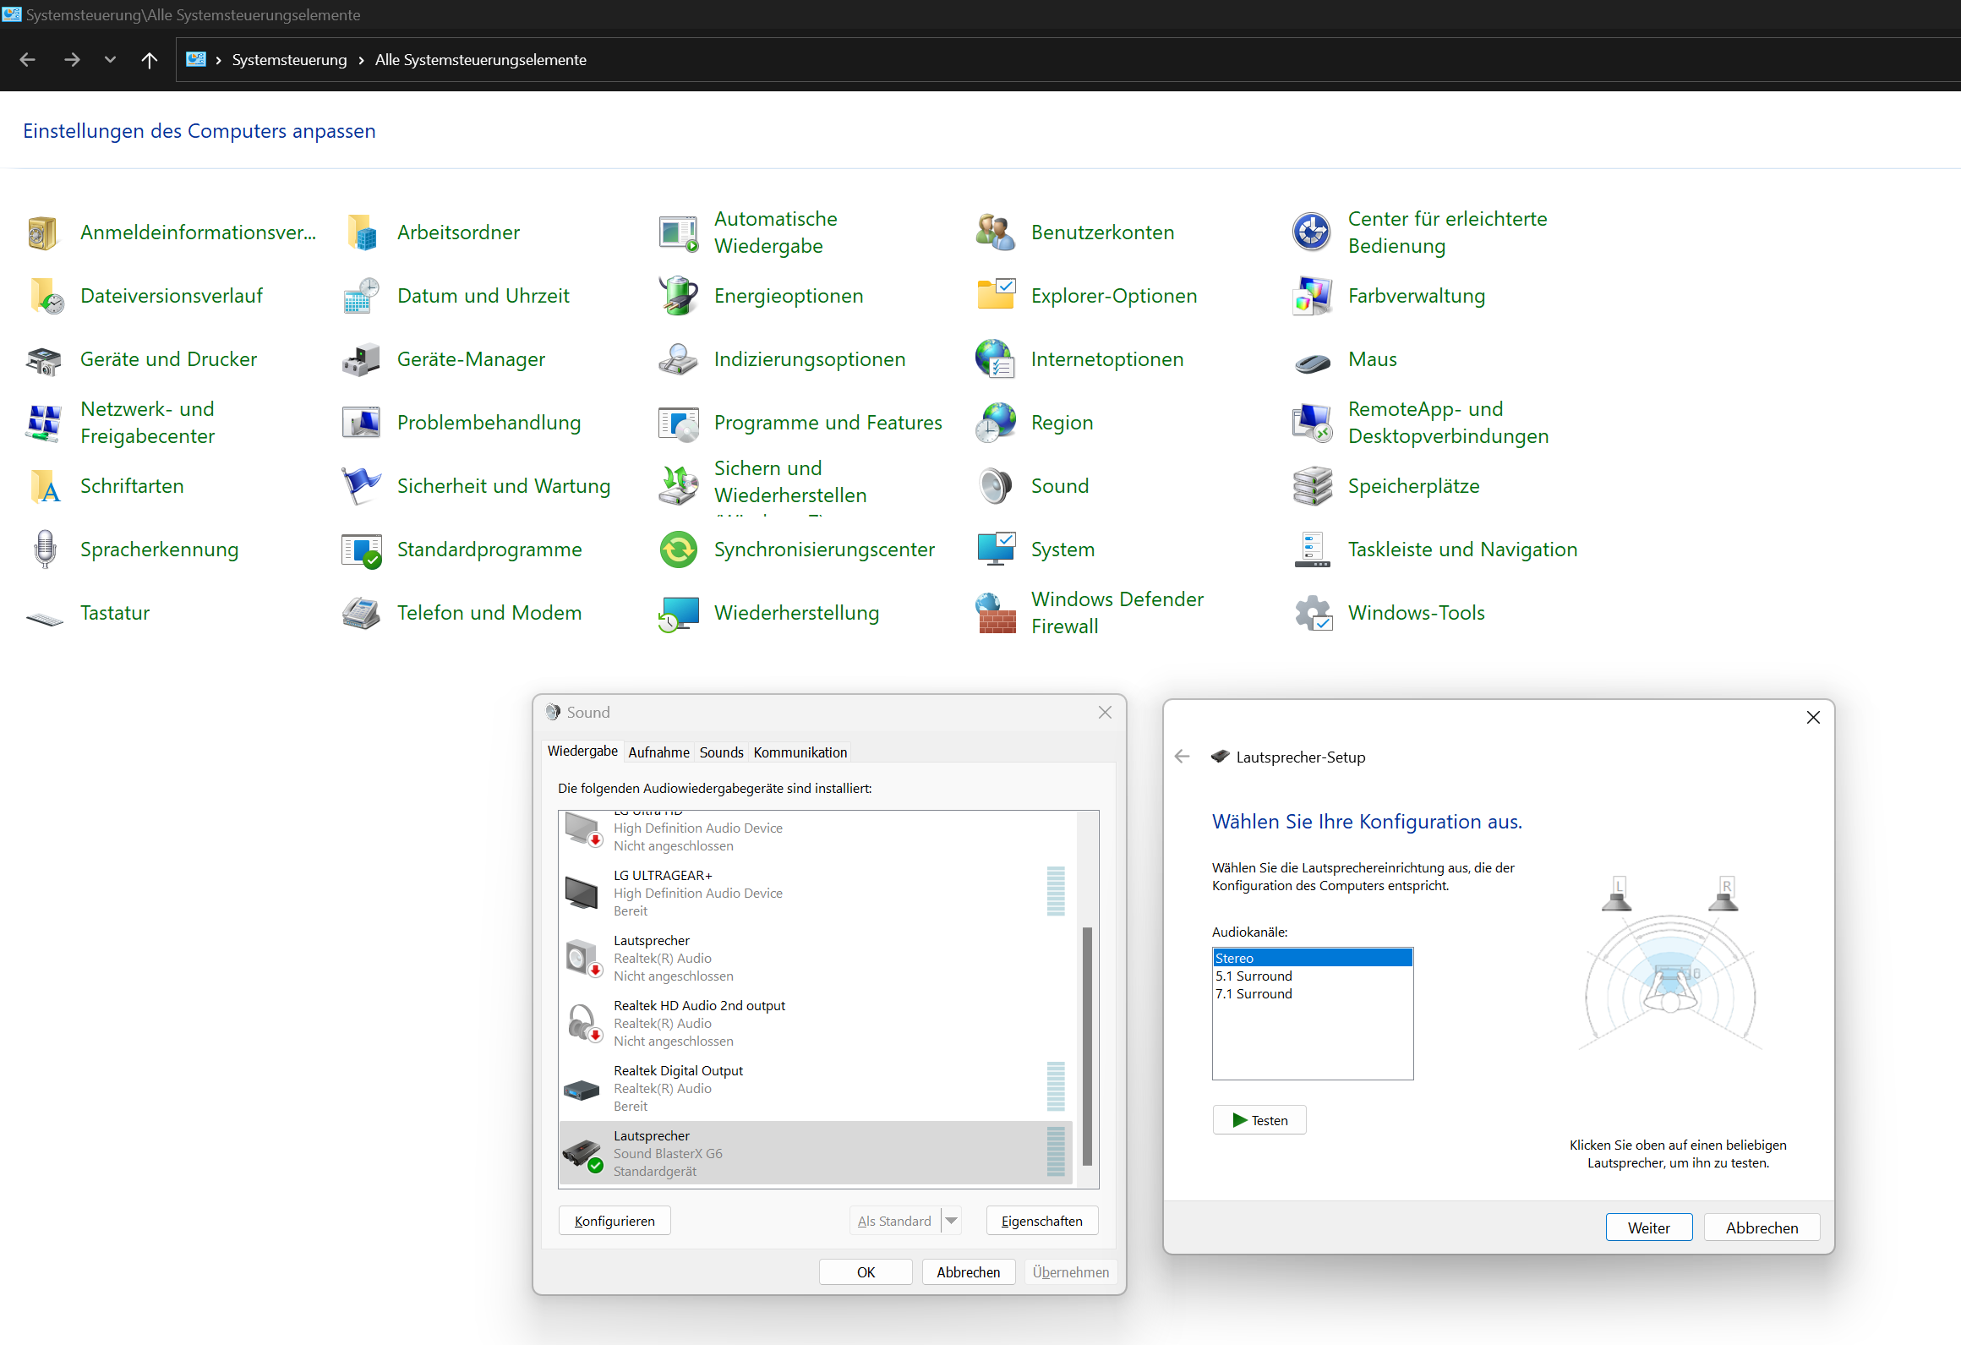The width and height of the screenshot is (1961, 1345).
Task: Open Windows Defender Firewall icon
Action: point(996,613)
